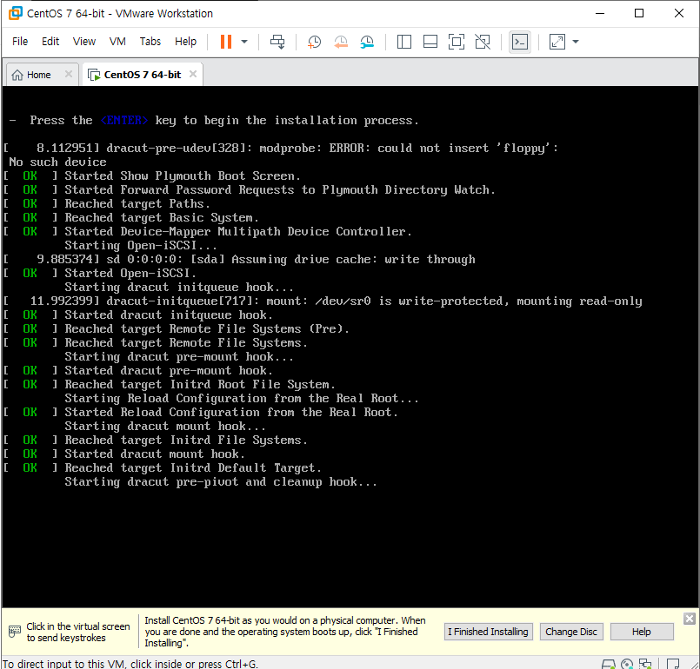Dismiss the yellow install notification bar
Screen dimensions: 700x669
pos(690,619)
